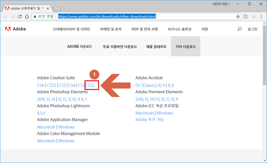This screenshot has height=163, width=267.
Task: Bookmark this page with the star icon
Action: click(238, 17)
